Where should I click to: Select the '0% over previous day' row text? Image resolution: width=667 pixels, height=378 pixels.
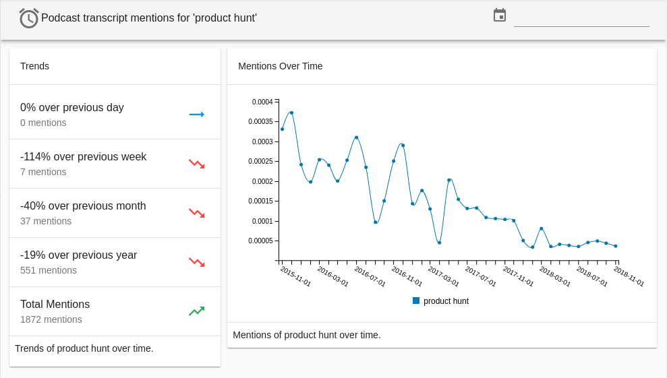click(x=72, y=108)
